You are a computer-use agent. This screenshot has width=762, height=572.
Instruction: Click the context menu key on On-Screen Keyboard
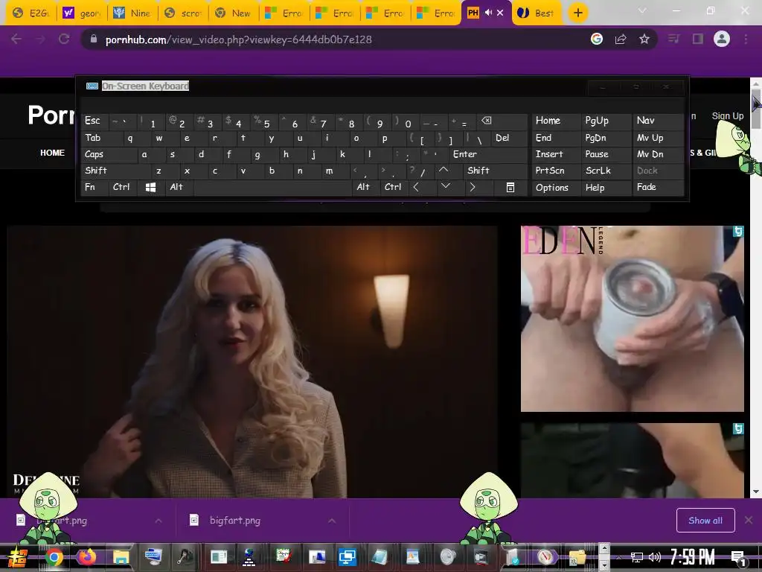510,187
